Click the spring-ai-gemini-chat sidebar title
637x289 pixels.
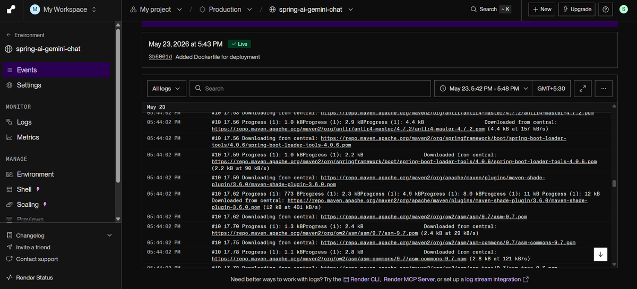click(x=48, y=49)
